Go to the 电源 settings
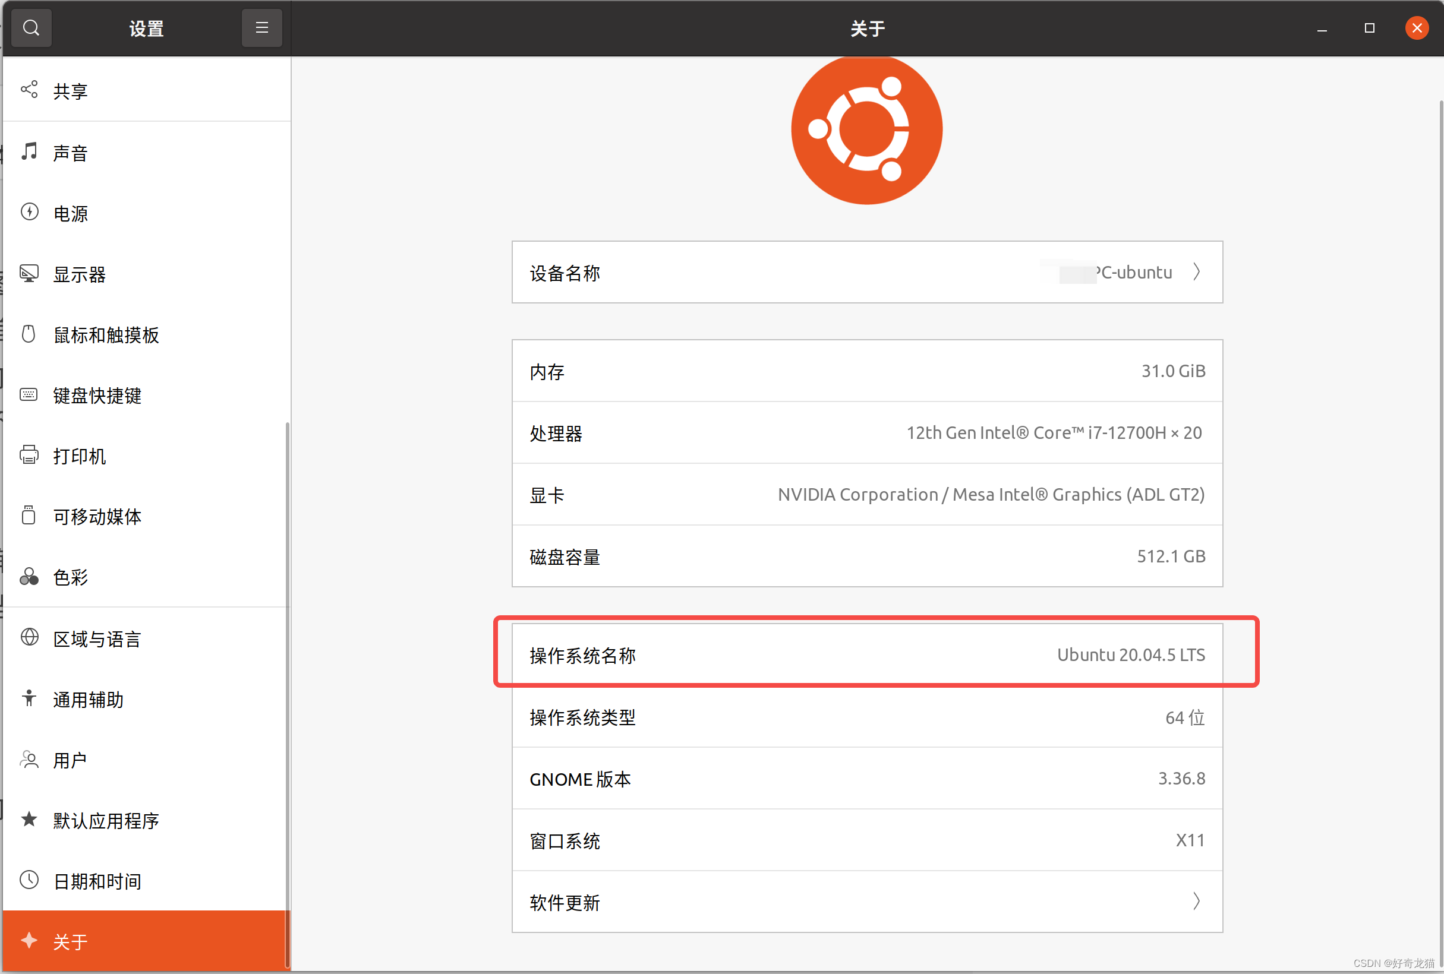Screen dimensions: 1444x974 tap(147, 213)
